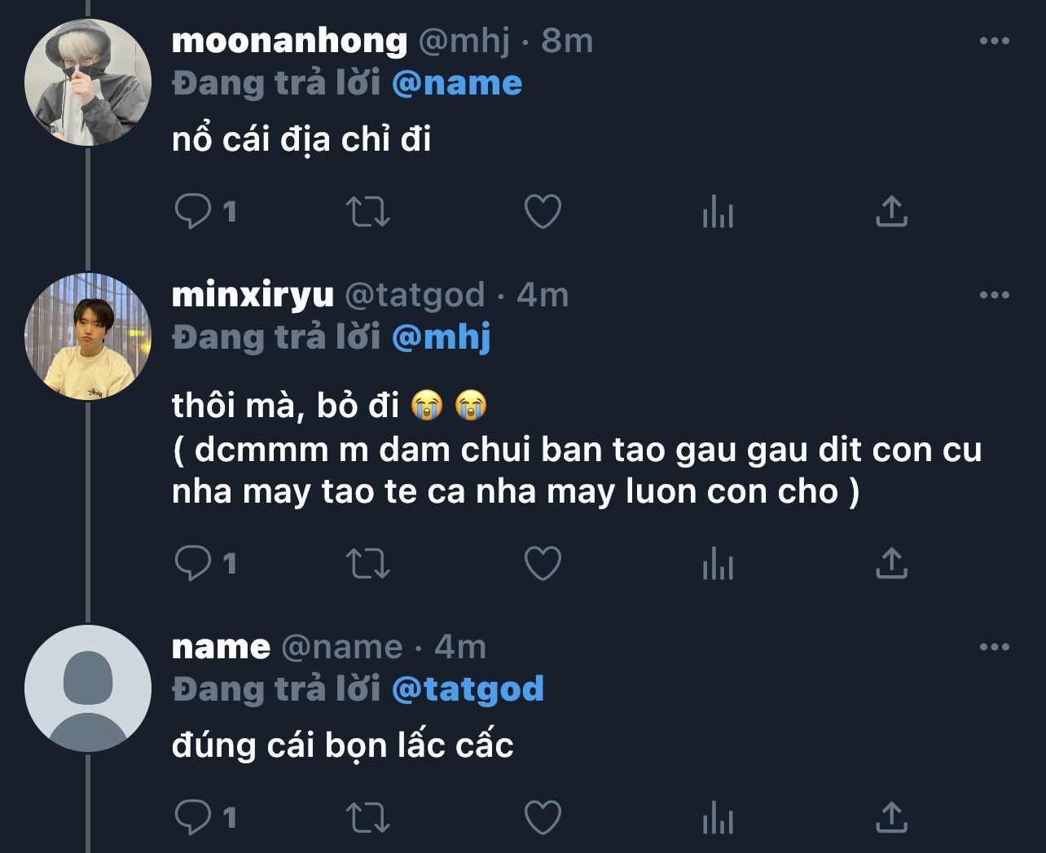
Task: View analytics for moonanhong's tweet
Action: tap(718, 212)
